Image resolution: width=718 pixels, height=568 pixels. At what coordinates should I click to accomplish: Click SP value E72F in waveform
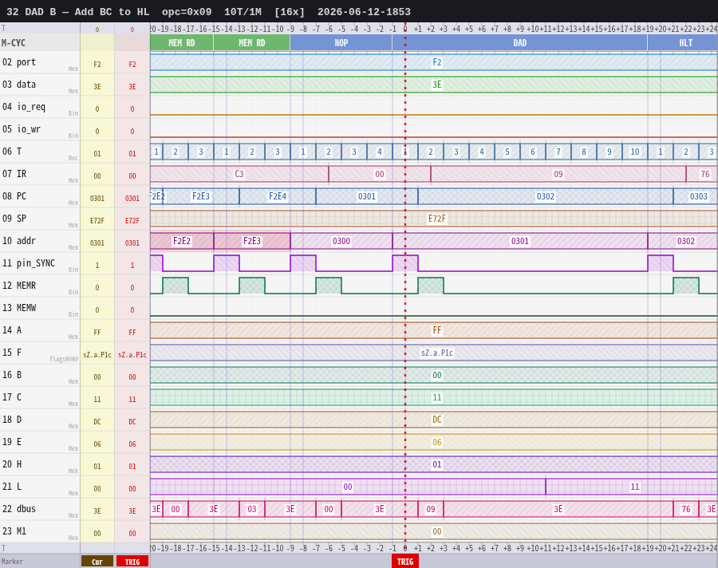point(437,219)
